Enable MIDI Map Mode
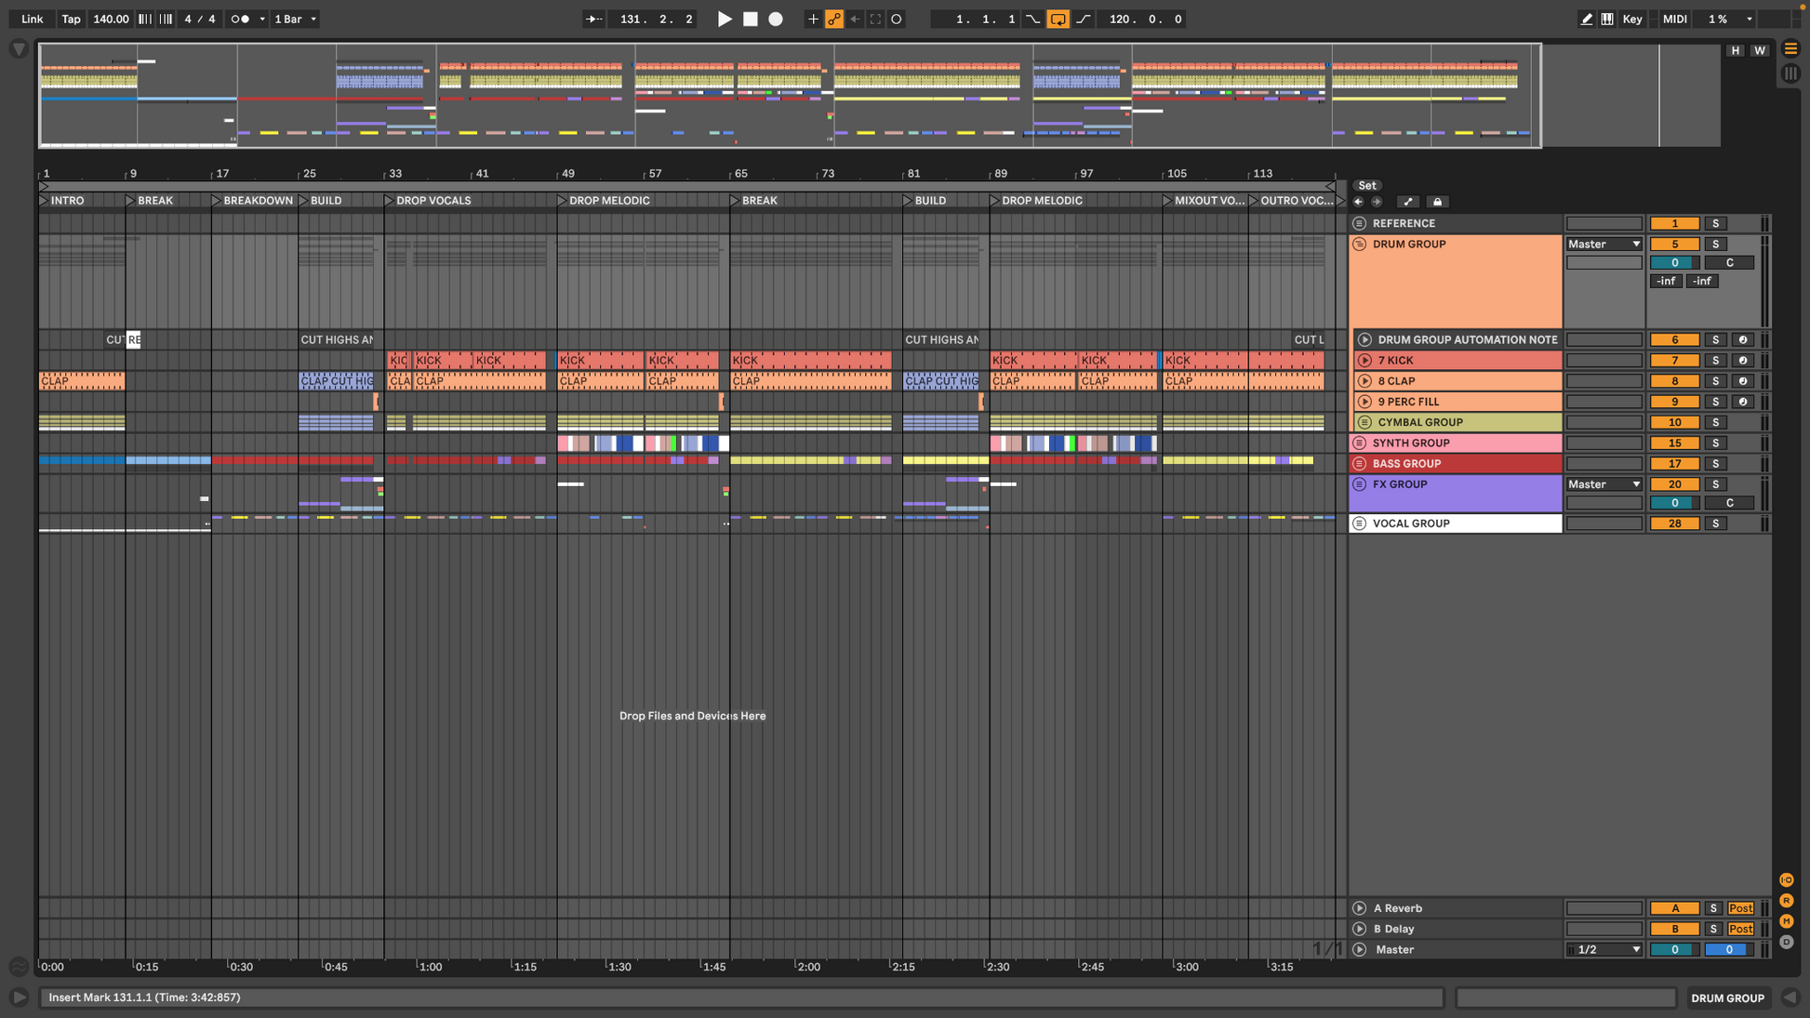 coord(1674,19)
